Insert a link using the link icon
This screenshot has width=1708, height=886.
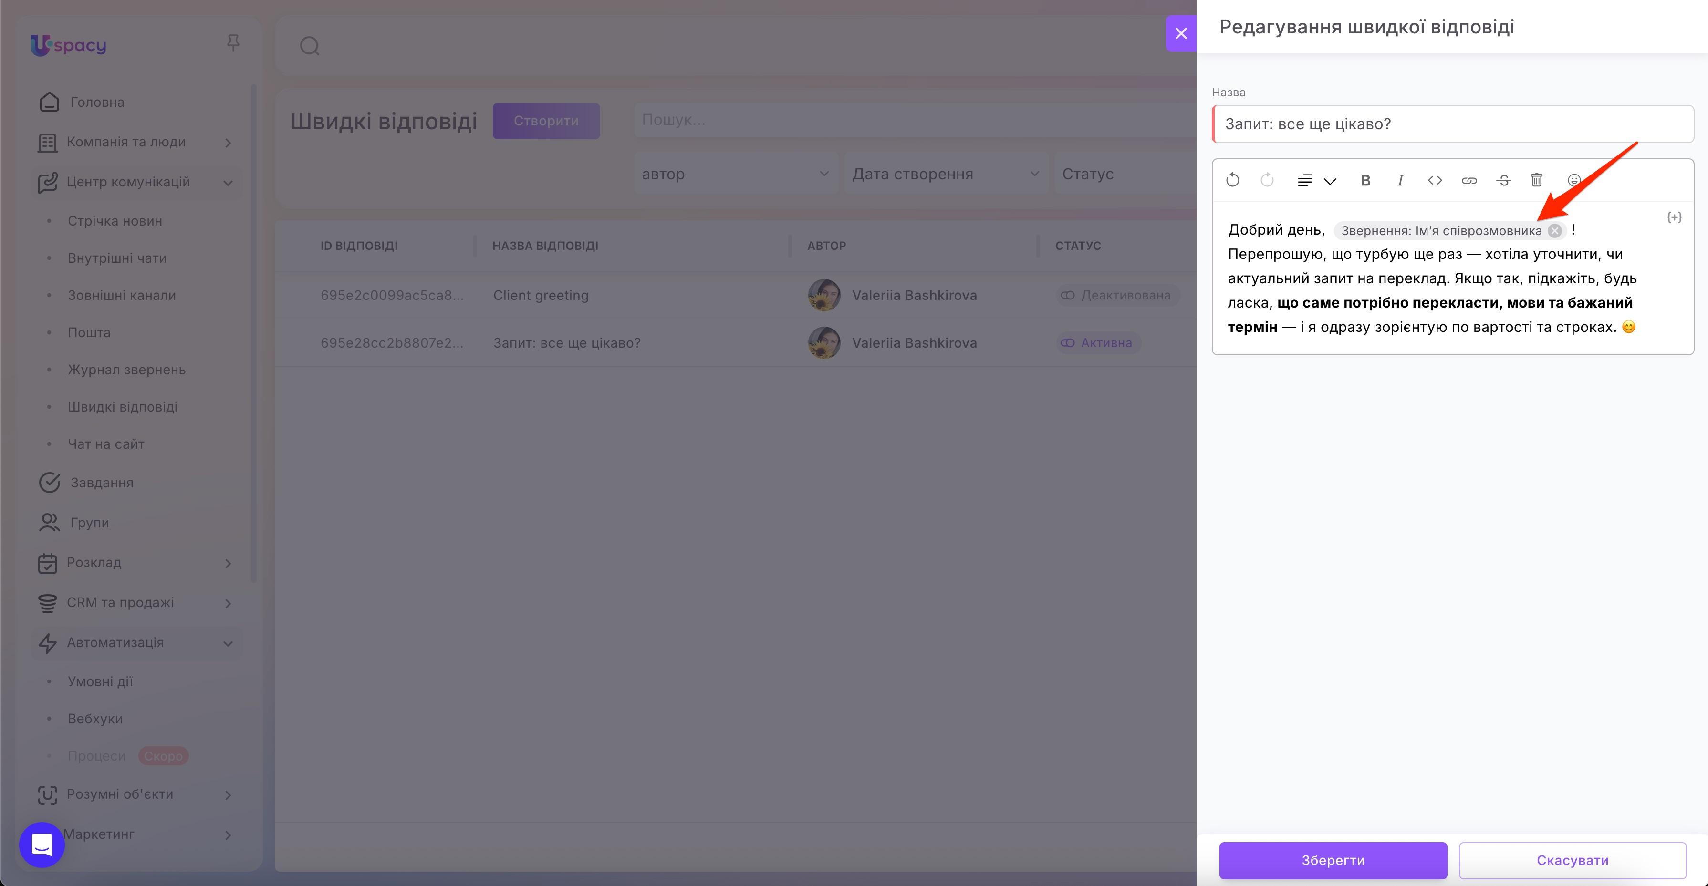click(x=1468, y=180)
